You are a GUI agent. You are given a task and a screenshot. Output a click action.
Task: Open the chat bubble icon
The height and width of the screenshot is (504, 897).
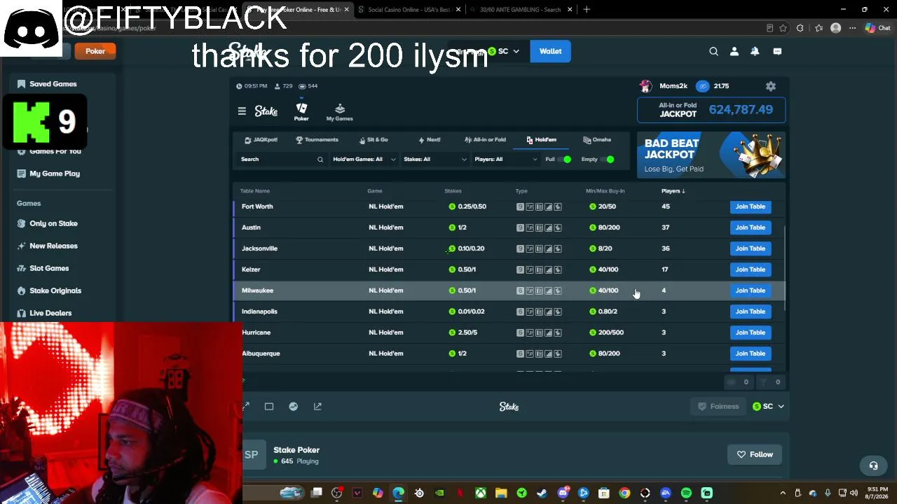click(777, 51)
